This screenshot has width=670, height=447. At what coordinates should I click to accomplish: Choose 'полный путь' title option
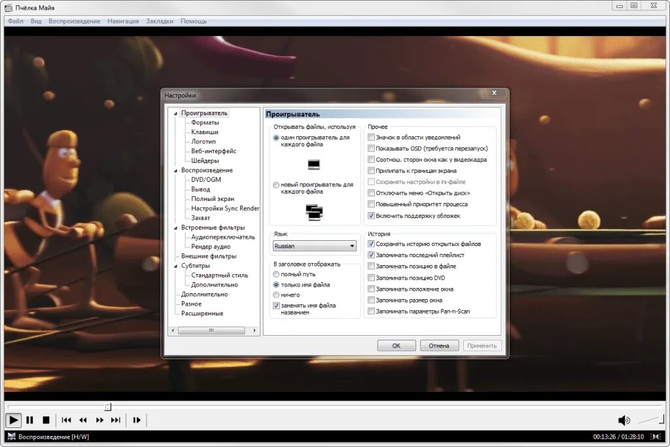coord(276,274)
